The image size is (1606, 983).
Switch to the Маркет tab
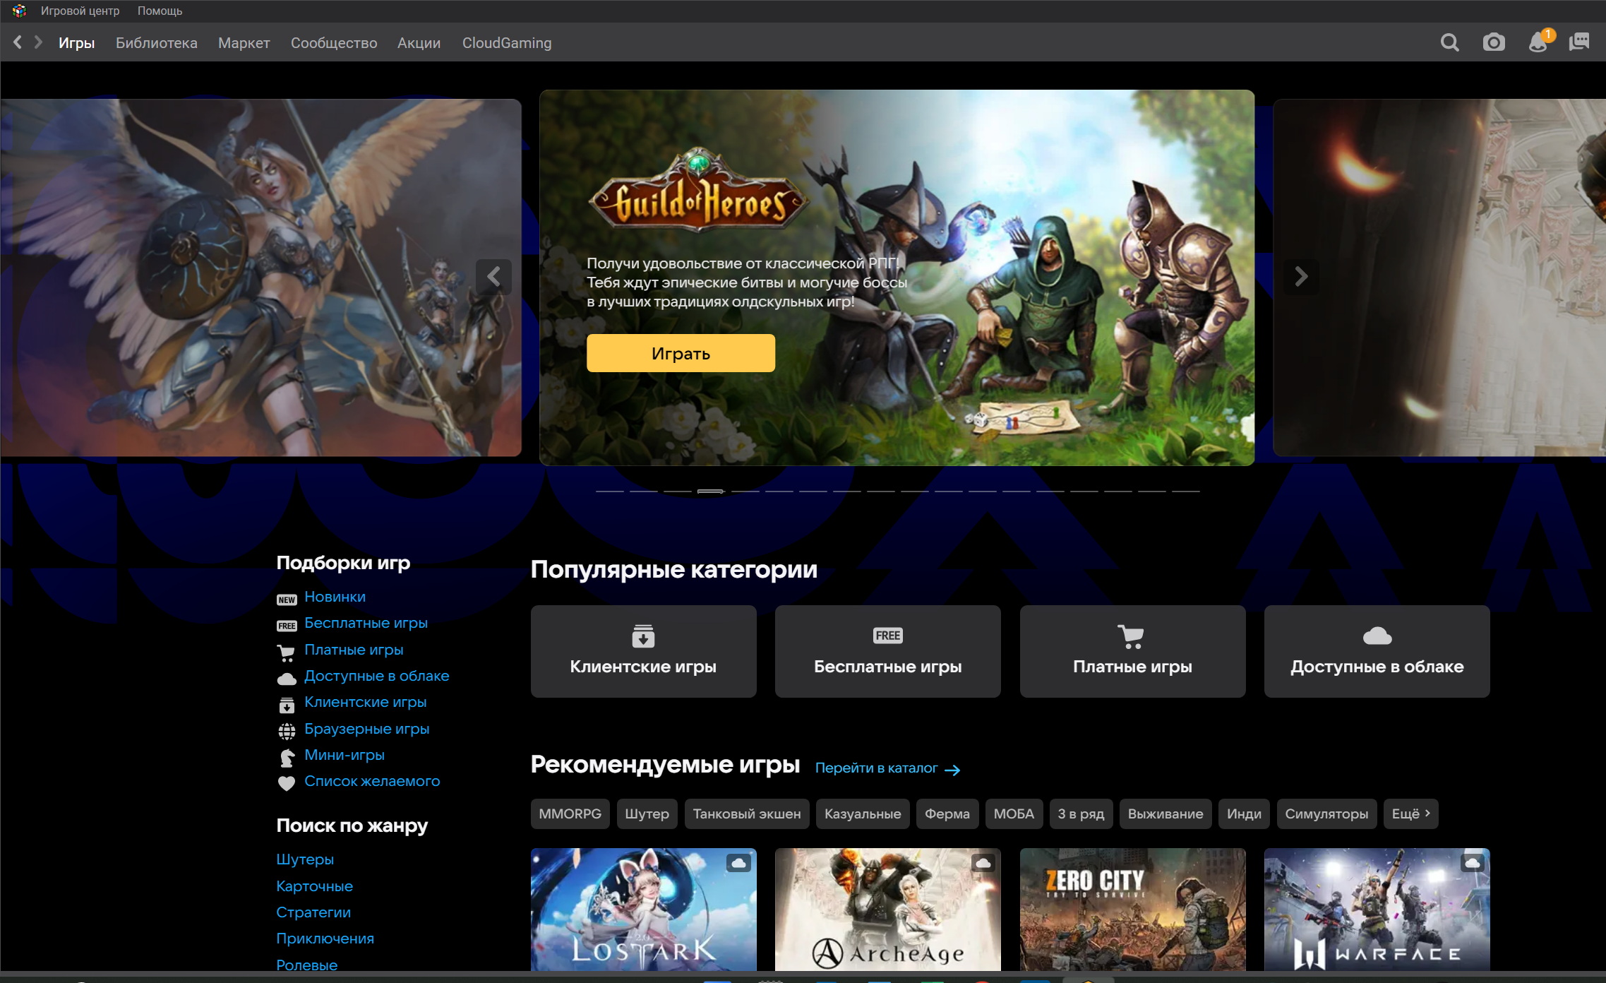244,43
